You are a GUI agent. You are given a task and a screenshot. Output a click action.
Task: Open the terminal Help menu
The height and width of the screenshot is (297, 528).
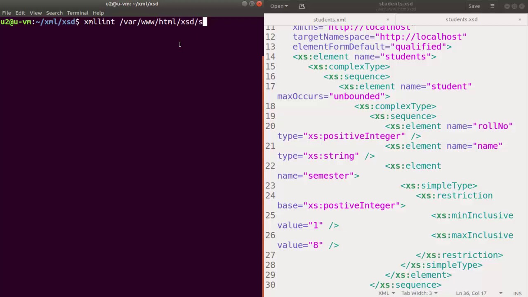tap(98, 13)
